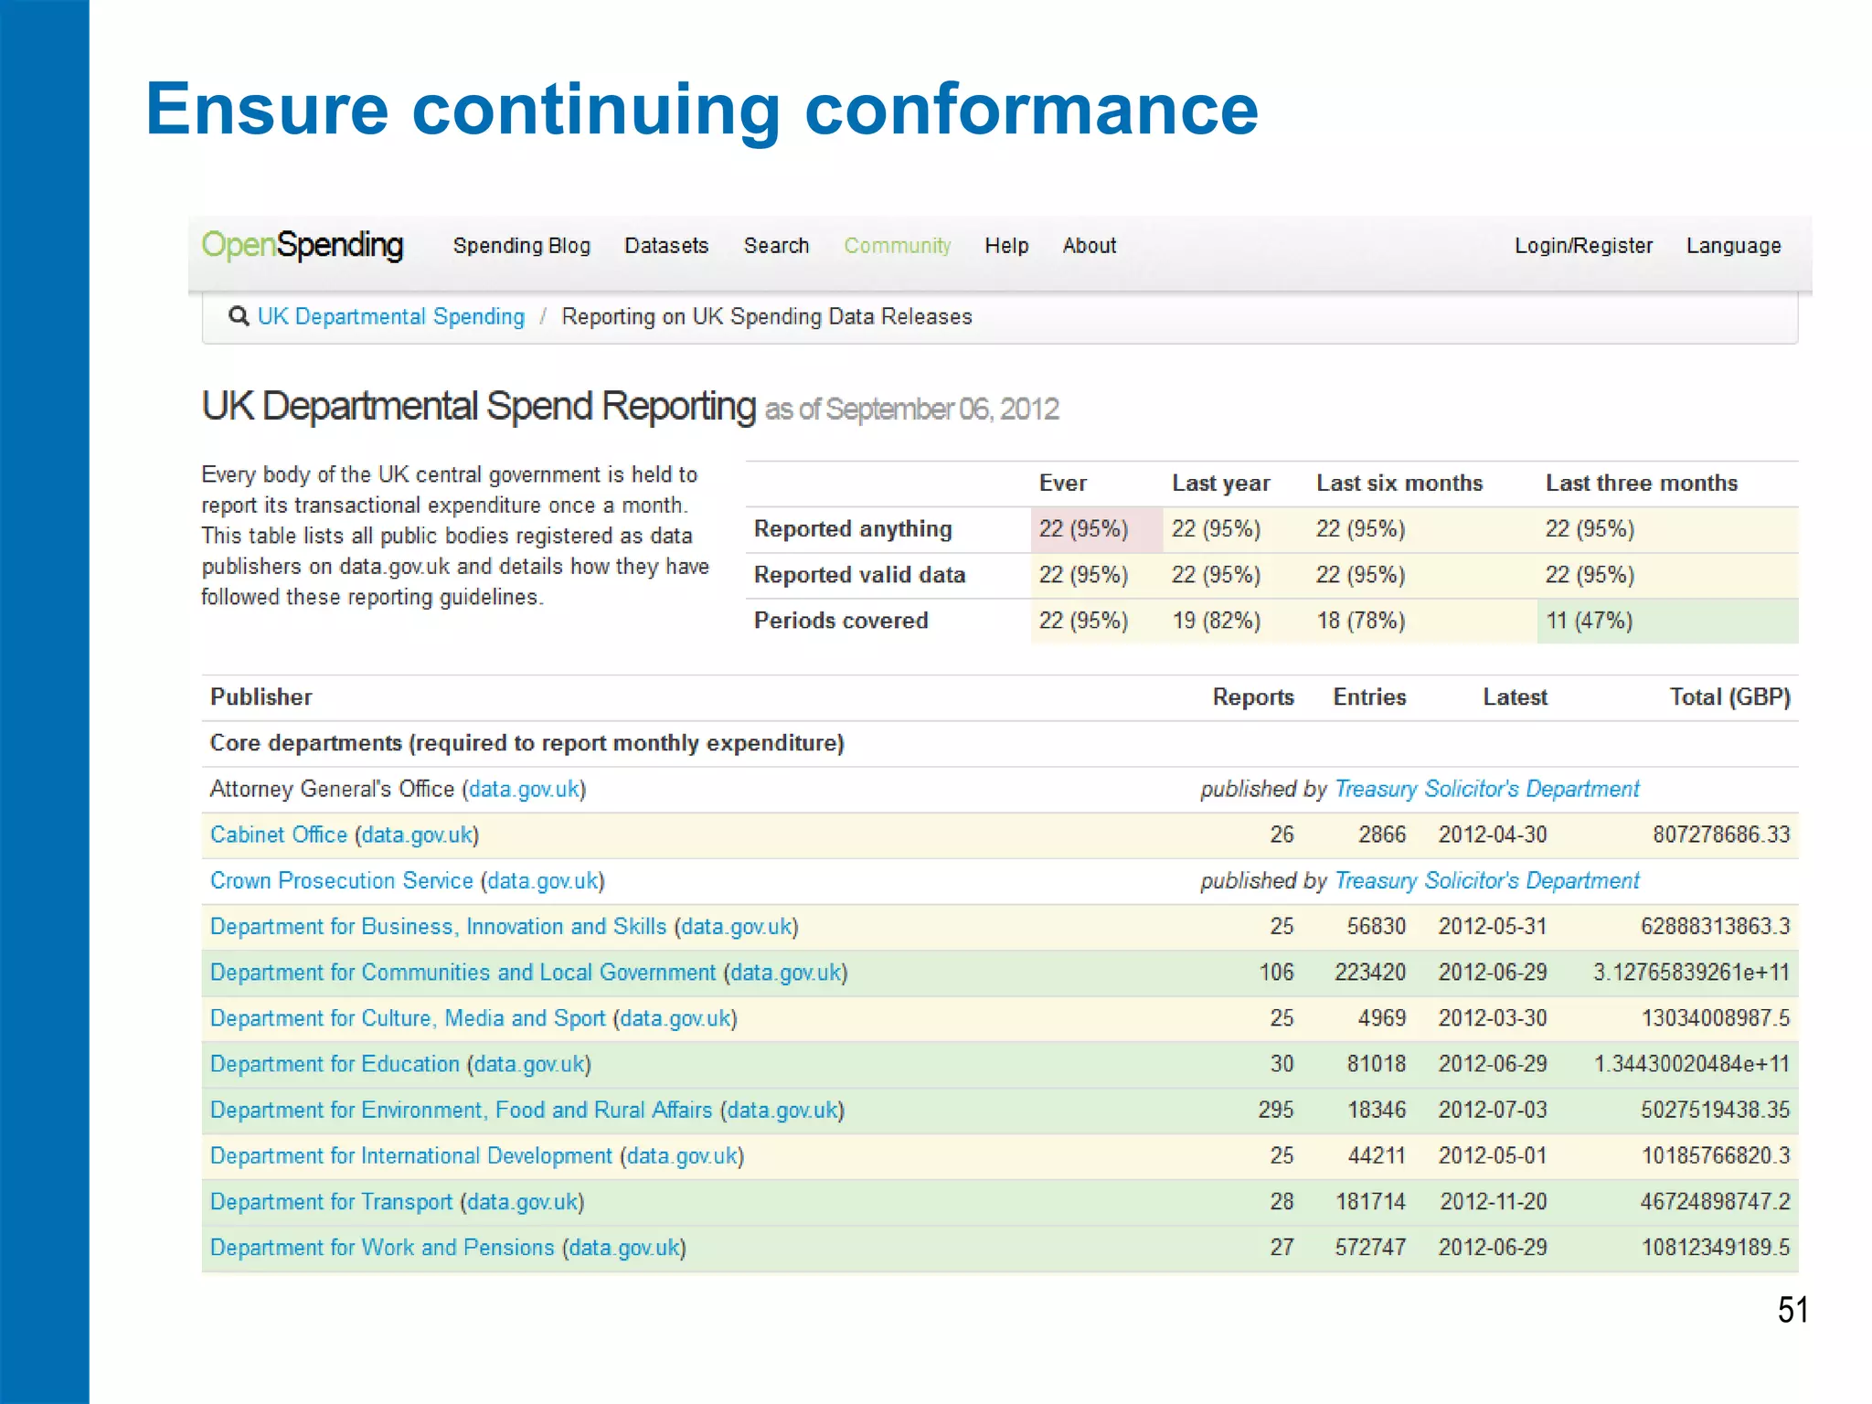
Task: Open Department for Business, Innovation and Skills
Action: pos(439,926)
